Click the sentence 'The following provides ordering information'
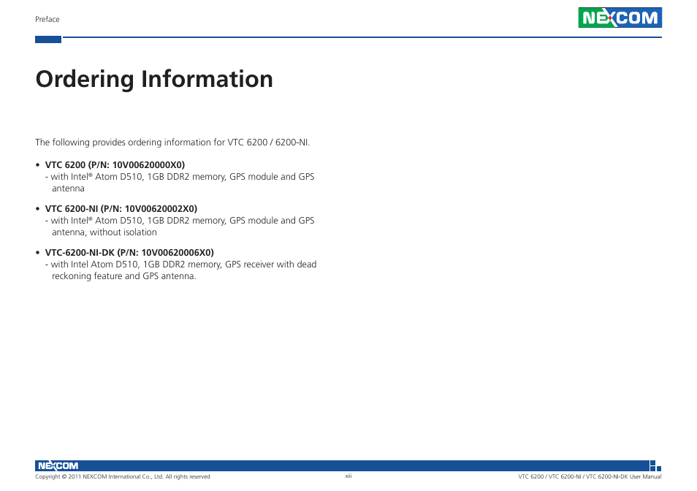The width and height of the screenshot is (697, 491). (x=172, y=142)
